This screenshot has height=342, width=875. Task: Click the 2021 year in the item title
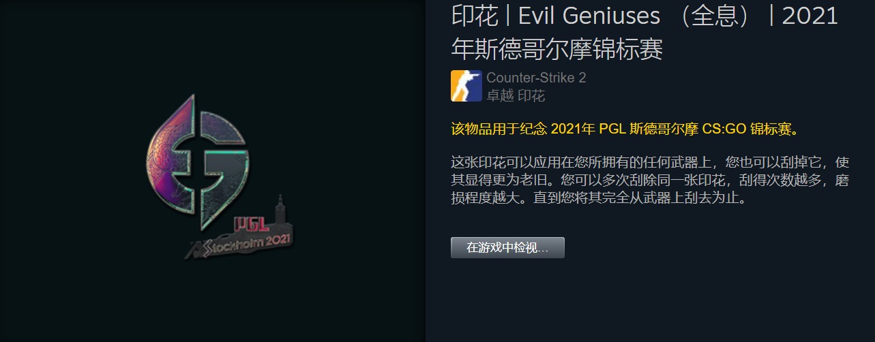[810, 15]
